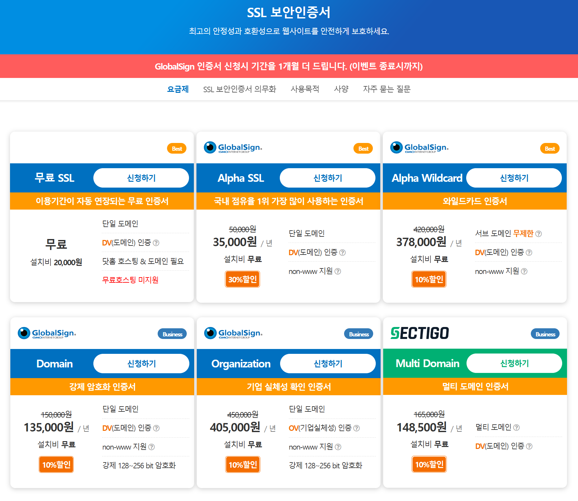Click green 신청하기 for Multi Domain
The height and width of the screenshot is (501, 578).
pos(514,363)
